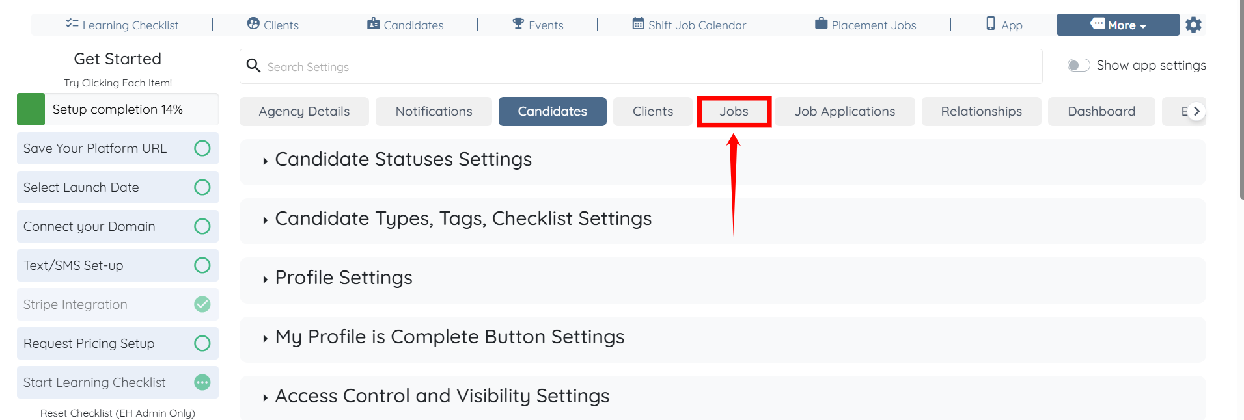Open the More dropdown menu

pos(1118,25)
